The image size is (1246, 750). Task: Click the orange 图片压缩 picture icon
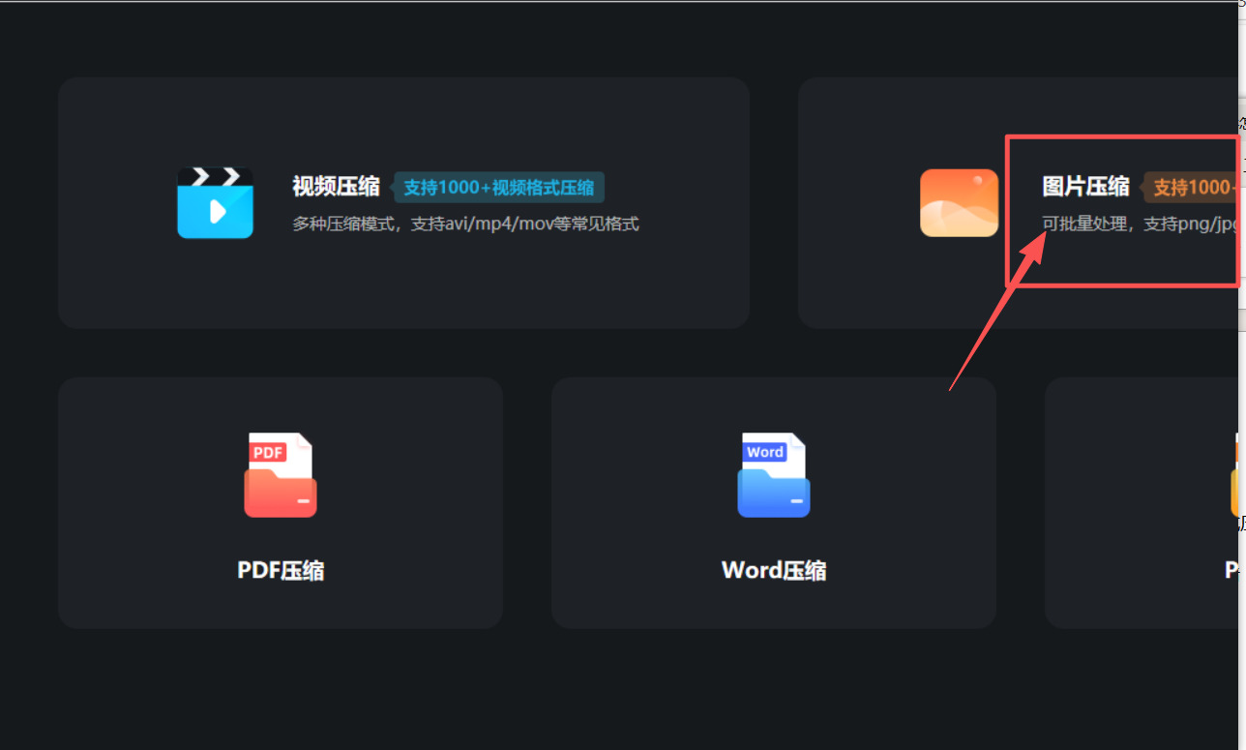point(959,203)
